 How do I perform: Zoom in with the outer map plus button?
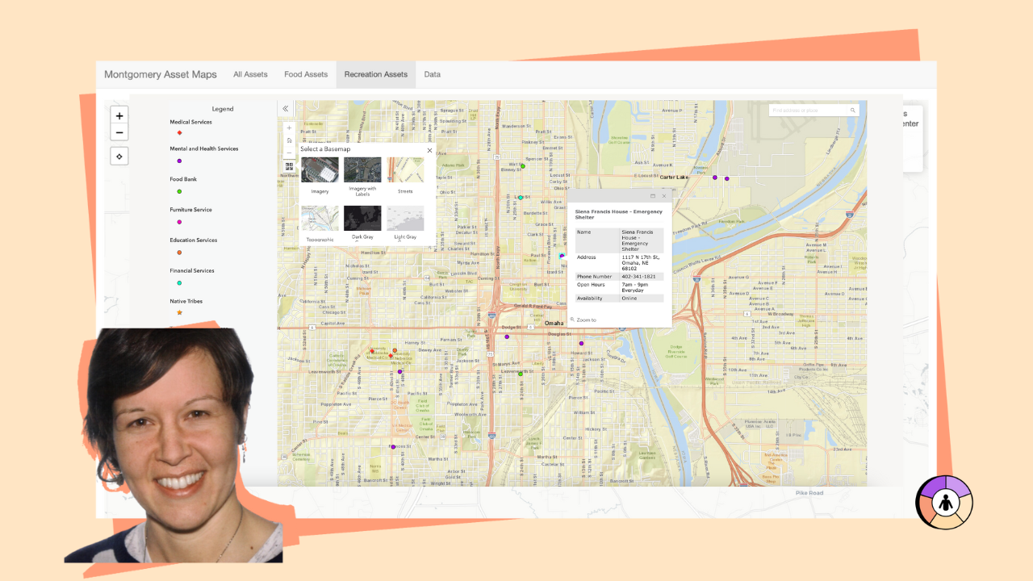[x=119, y=116]
